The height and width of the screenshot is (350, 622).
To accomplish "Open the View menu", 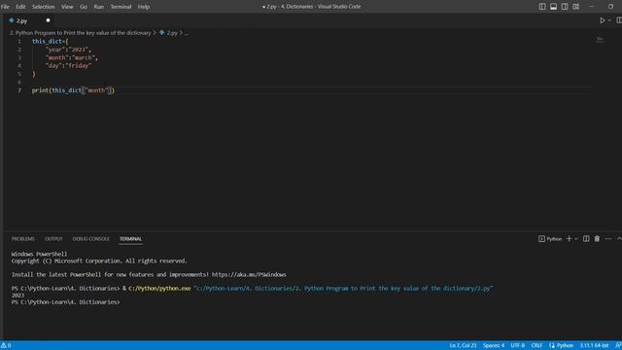I will click(67, 7).
